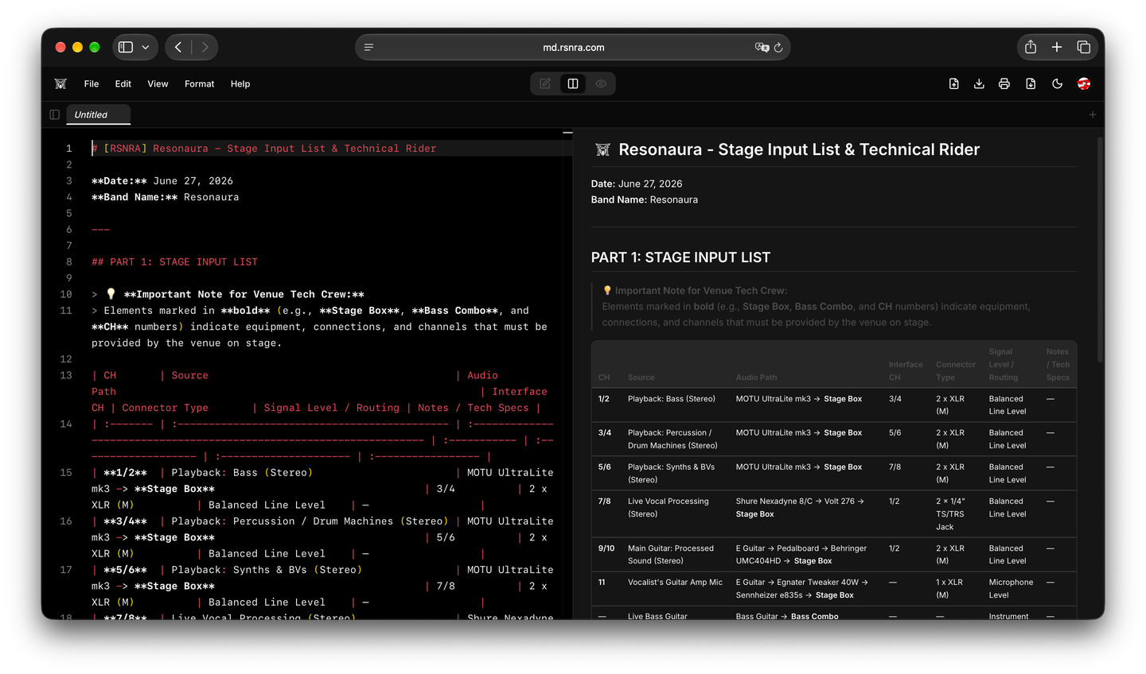Print the document via printer icon
The image size is (1146, 674).
tap(1004, 83)
